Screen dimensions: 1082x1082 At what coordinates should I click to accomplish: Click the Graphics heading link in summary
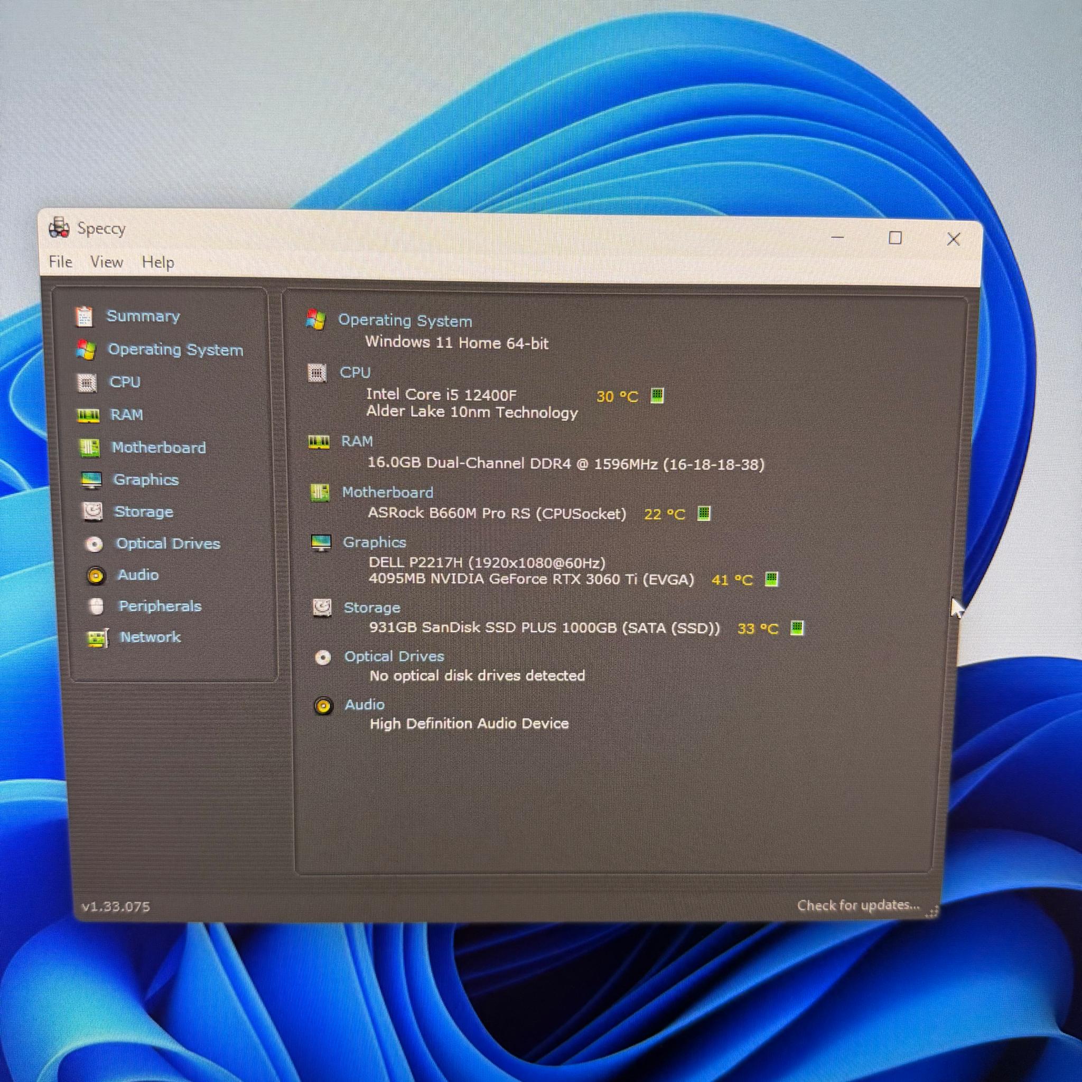pyautogui.click(x=374, y=543)
